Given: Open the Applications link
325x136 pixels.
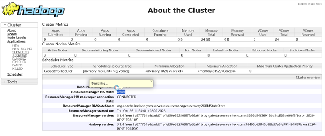Looking at the screenshot, I should click(x=16, y=41).
